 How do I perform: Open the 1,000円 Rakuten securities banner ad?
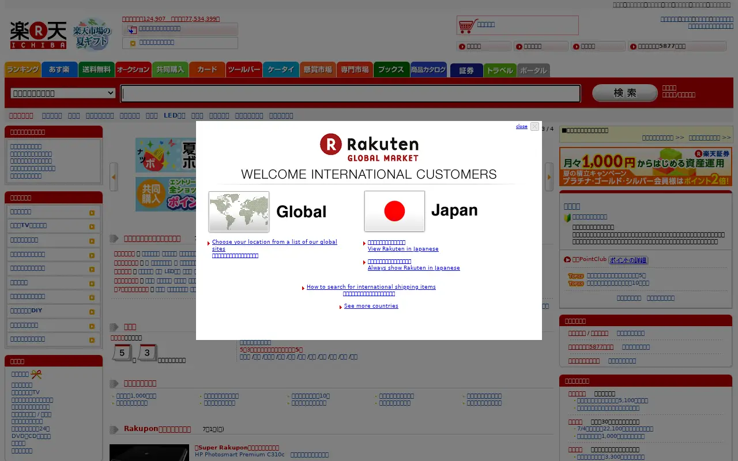(645, 167)
